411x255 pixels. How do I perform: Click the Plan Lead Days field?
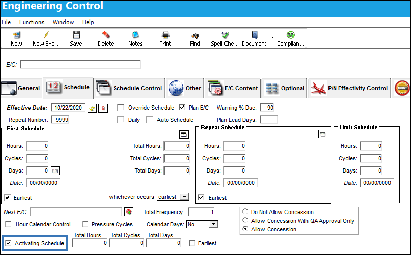point(269,120)
